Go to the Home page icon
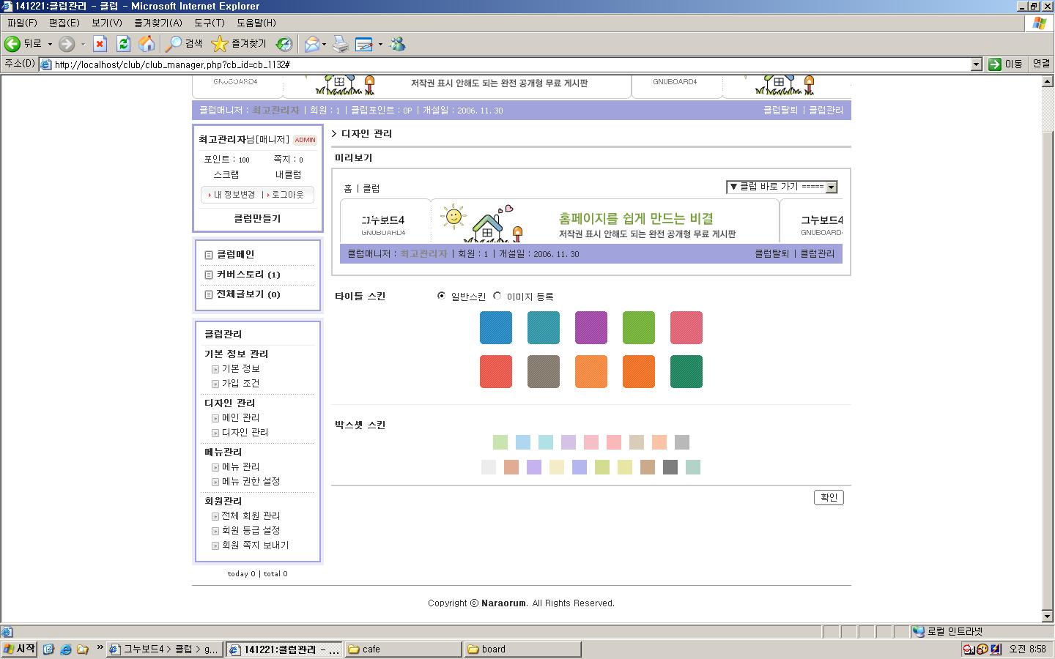Image resolution: width=1055 pixels, height=659 pixels. (147, 44)
